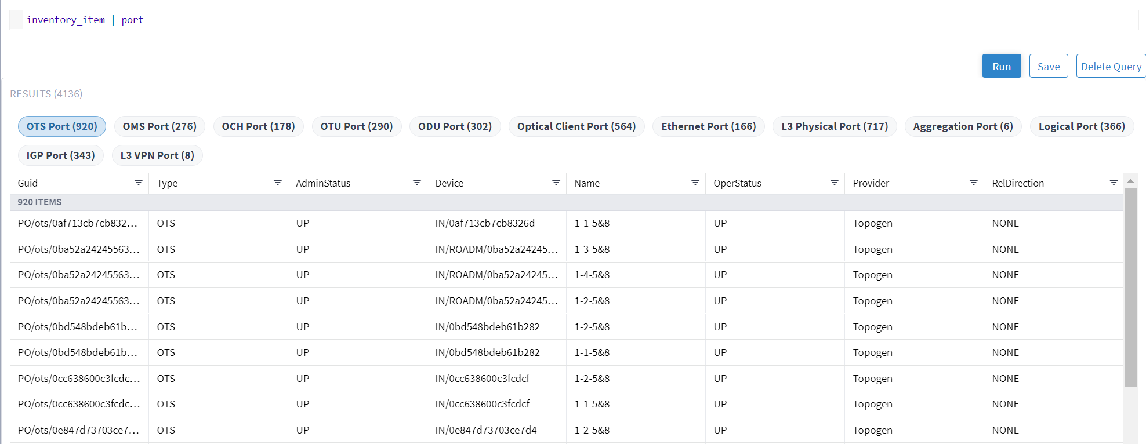Select the OTS Port (920) tab
Screen dimensions: 1146x444
pyautogui.click(x=62, y=126)
